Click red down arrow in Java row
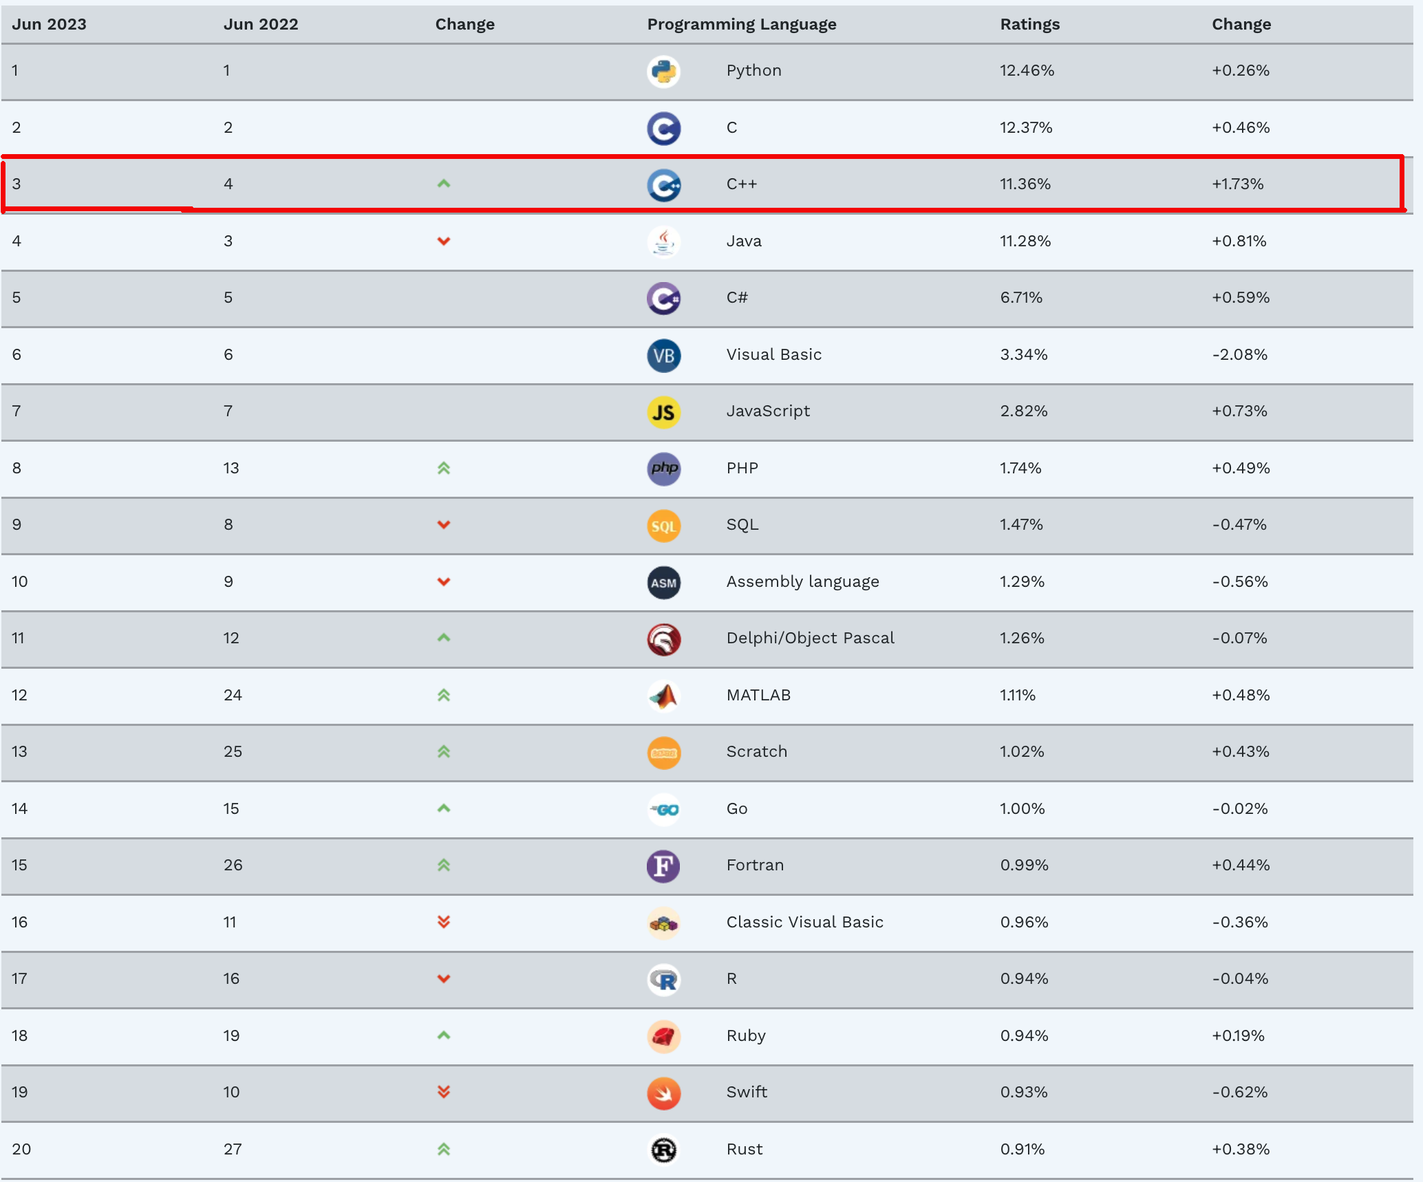The height and width of the screenshot is (1182, 1423). coord(444,241)
